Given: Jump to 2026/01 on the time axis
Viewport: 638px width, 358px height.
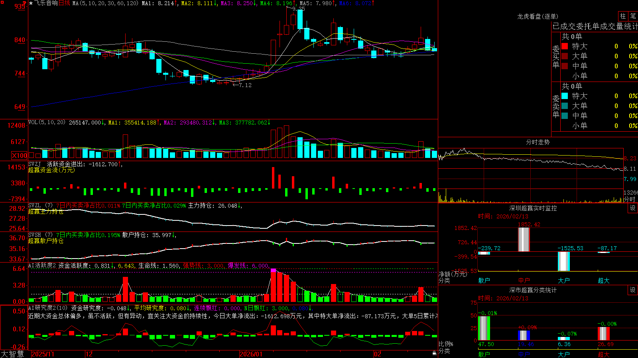Looking at the screenshot, I should (x=251, y=354).
